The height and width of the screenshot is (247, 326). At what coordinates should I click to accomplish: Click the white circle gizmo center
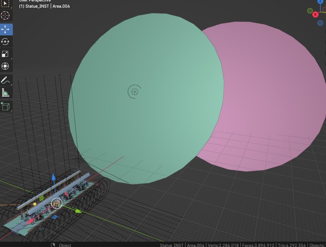click(56, 203)
